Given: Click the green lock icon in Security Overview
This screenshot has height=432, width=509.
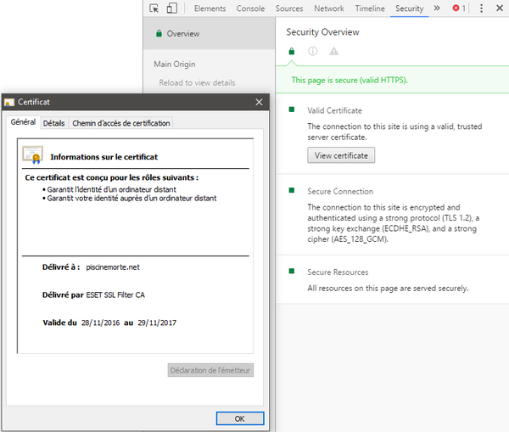Looking at the screenshot, I should point(291,51).
